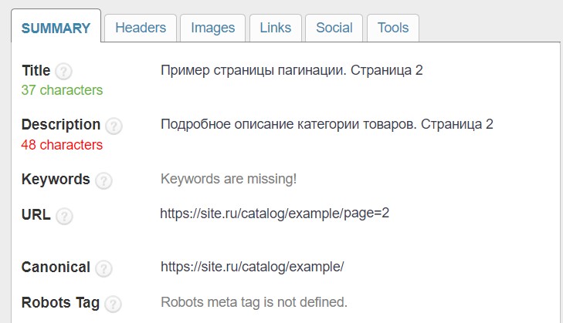Click the 'Canonical' field label
The height and width of the screenshot is (323, 563).
pyautogui.click(x=56, y=267)
